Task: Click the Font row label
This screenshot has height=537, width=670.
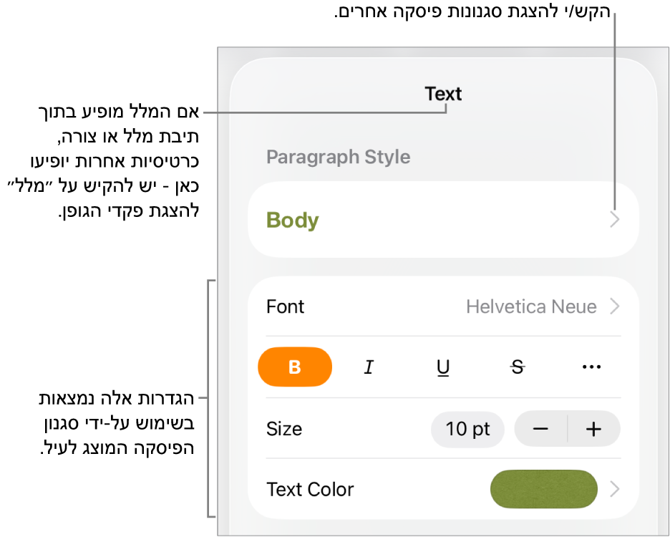Action: tap(286, 307)
